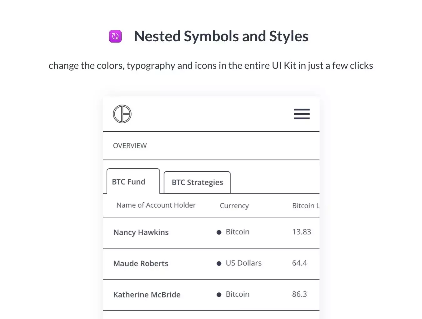Viewport: 422px width, 319px height.
Task: Switch to the BTC Strategies tab
Action: coord(197,182)
